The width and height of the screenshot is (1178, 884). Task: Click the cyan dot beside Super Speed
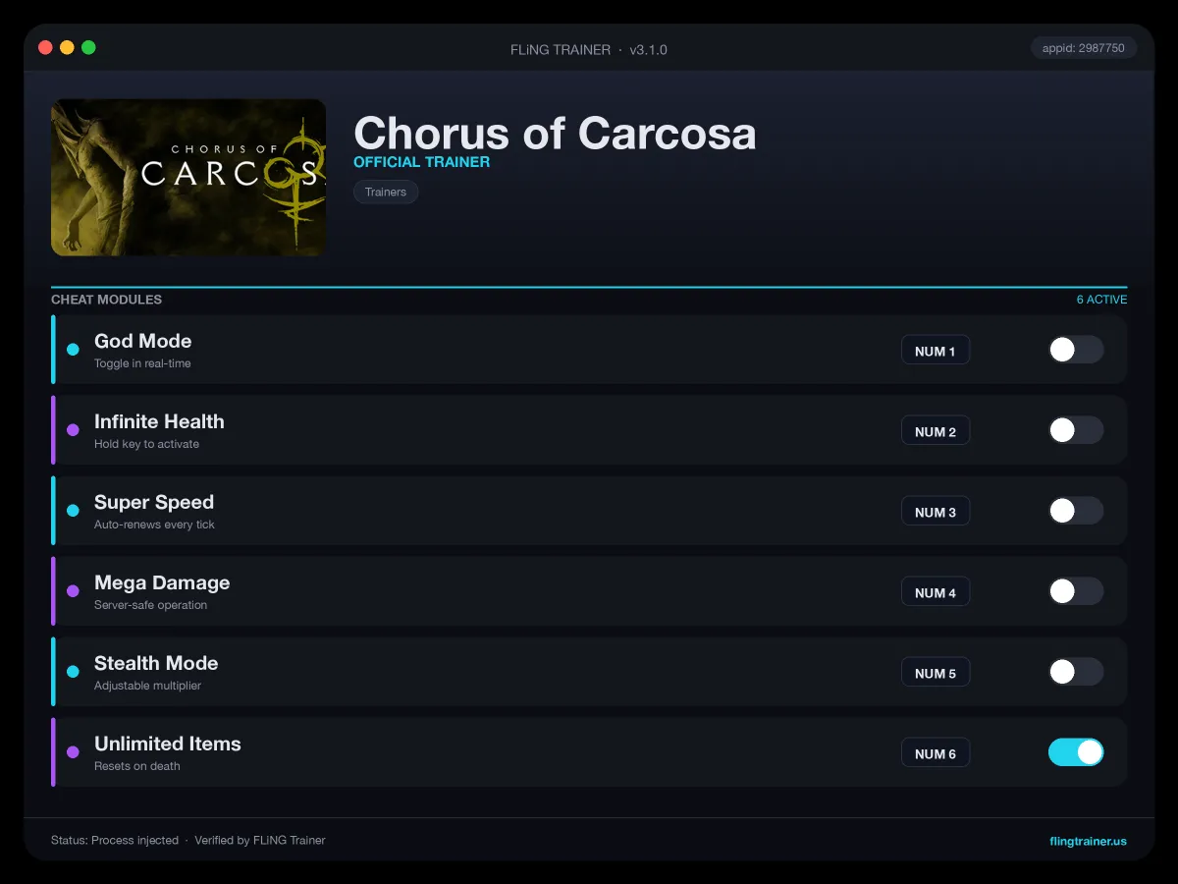pos(73,511)
